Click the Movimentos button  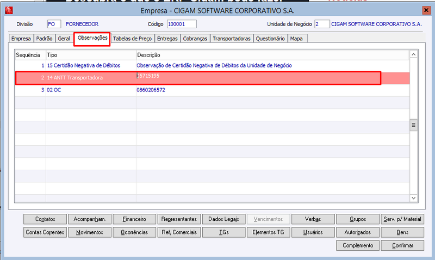[x=90, y=232]
